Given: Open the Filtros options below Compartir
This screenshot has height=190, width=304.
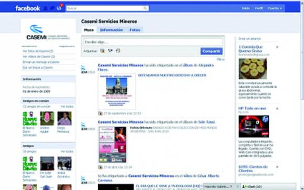Looking at the screenshot, I should coord(220,59).
